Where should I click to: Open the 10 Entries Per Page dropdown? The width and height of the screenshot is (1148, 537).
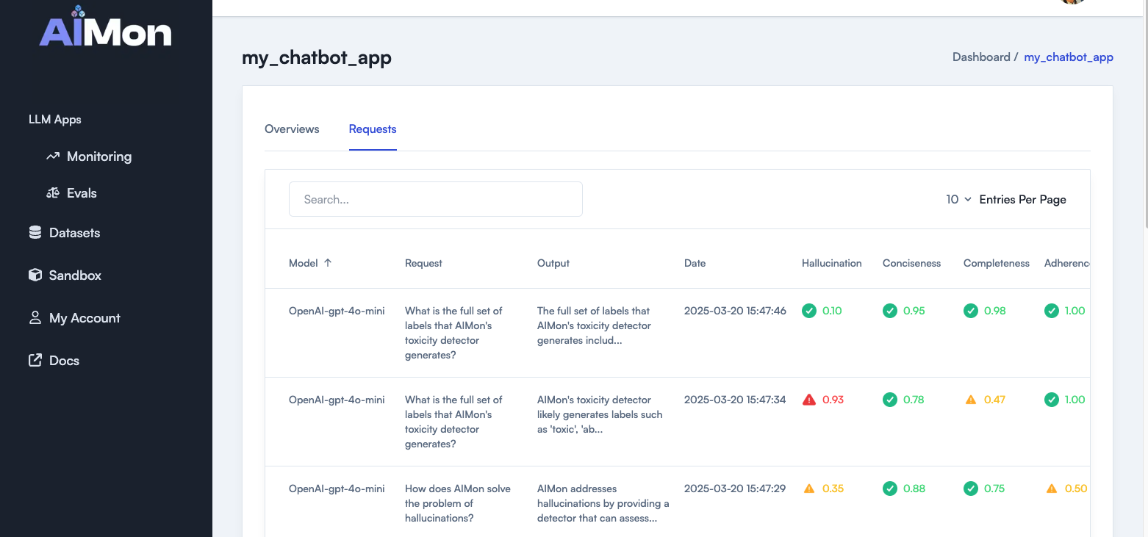(x=958, y=199)
